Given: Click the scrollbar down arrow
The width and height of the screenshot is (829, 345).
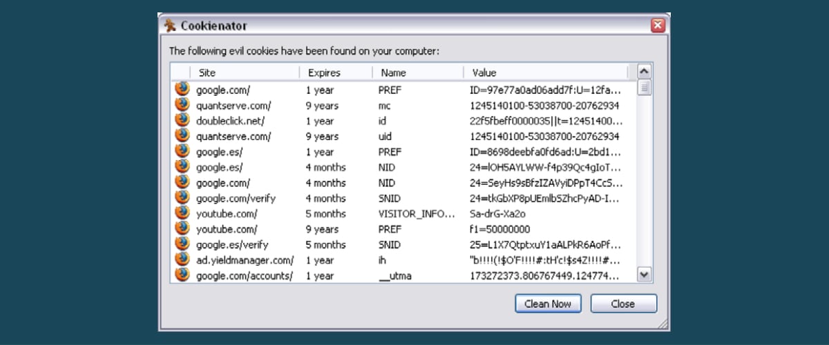Looking at the screenshot, I should (644, 275).
